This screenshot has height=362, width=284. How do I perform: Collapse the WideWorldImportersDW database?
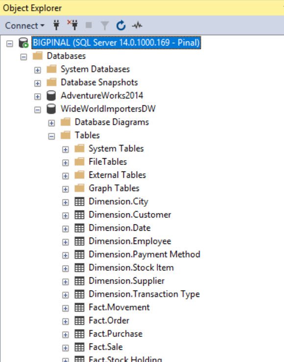point(38,110)
